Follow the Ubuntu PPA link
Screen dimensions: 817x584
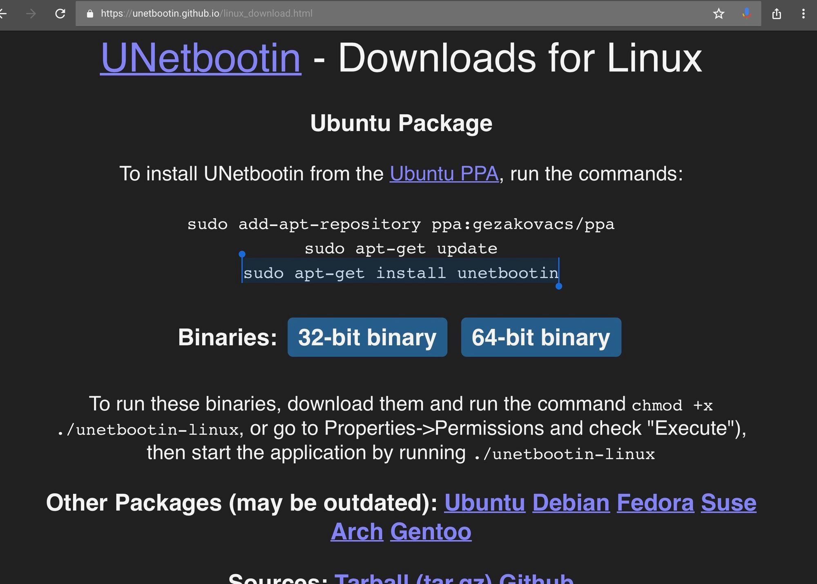click(444, 174)
